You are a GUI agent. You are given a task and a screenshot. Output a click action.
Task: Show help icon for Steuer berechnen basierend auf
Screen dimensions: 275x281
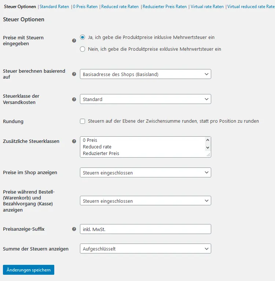pyautogui.click(x=74, y=74)
